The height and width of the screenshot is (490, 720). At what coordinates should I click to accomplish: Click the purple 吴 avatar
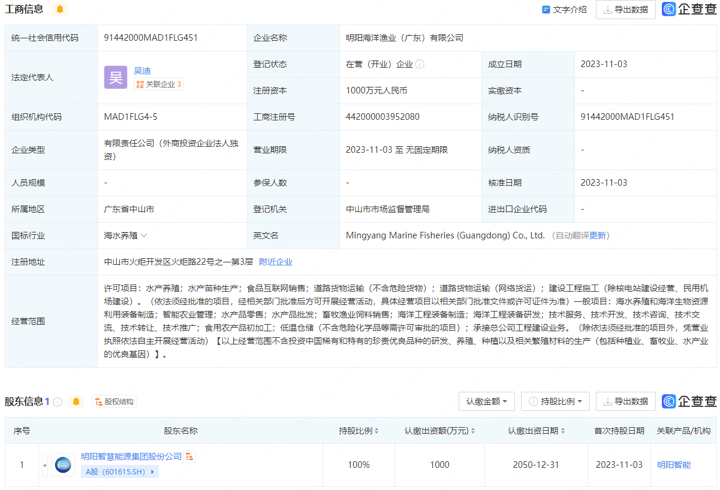(x=116, y=77)
